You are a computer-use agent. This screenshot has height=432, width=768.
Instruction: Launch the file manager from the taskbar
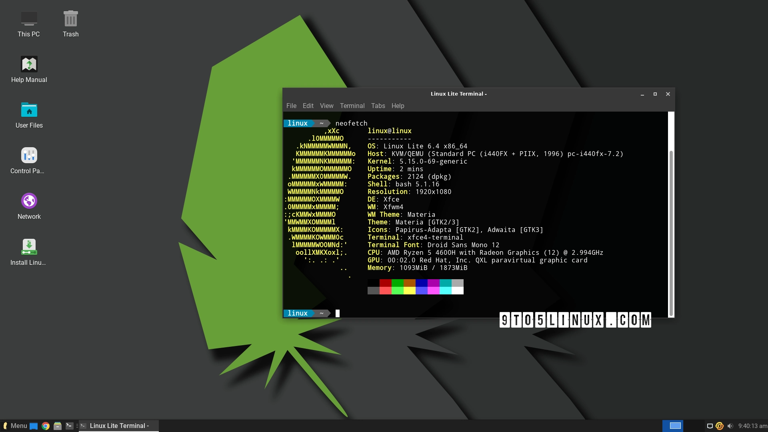(58, 426)
